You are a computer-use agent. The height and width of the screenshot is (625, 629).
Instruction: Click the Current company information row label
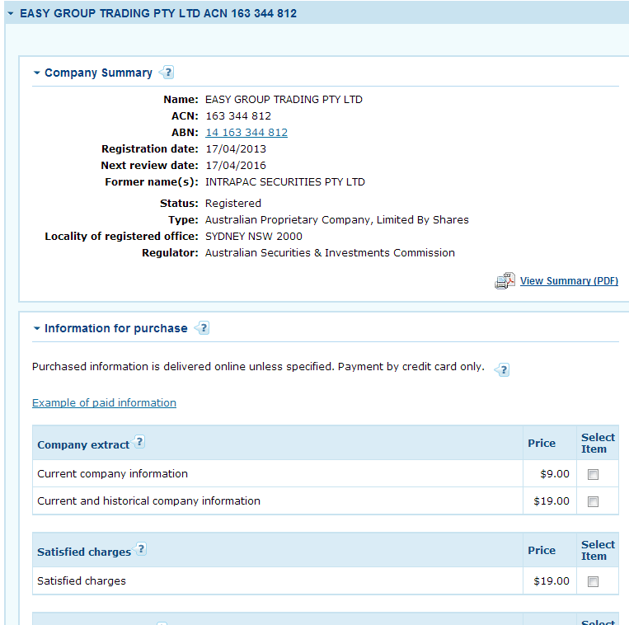tap(112, 474)
